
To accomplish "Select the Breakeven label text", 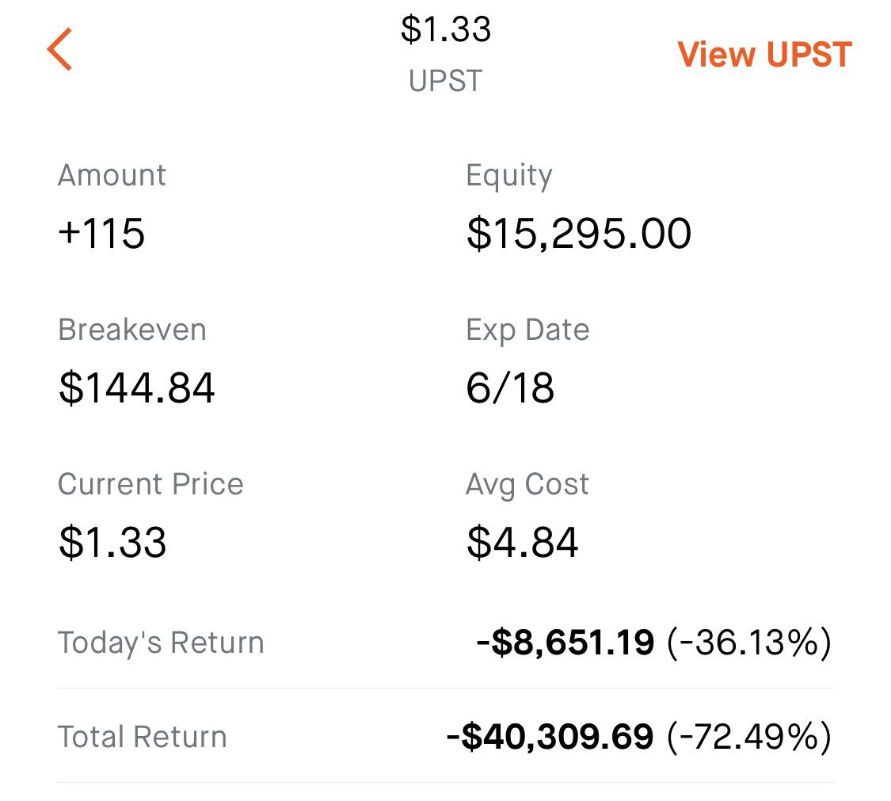I will coord(131,330).
